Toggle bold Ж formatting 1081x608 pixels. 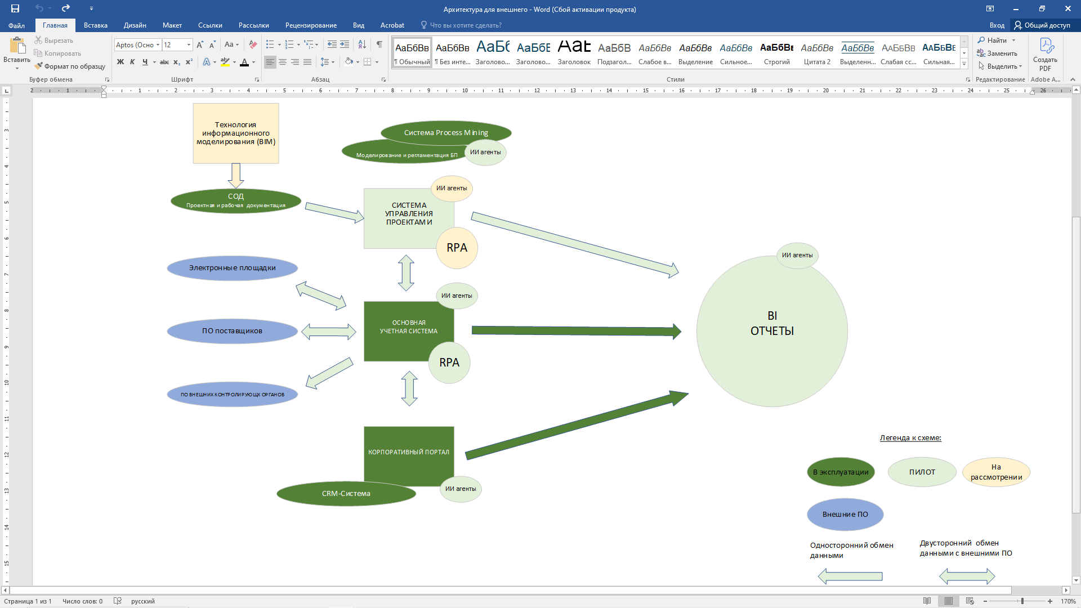tap(120, 62)
